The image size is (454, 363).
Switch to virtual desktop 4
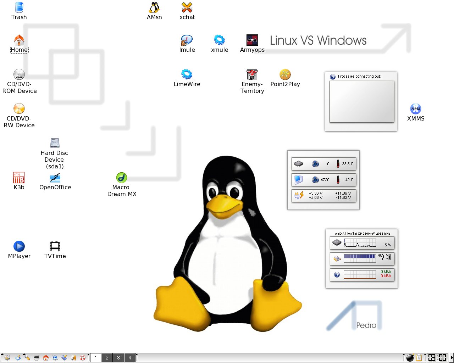click(x=130, y=358)
